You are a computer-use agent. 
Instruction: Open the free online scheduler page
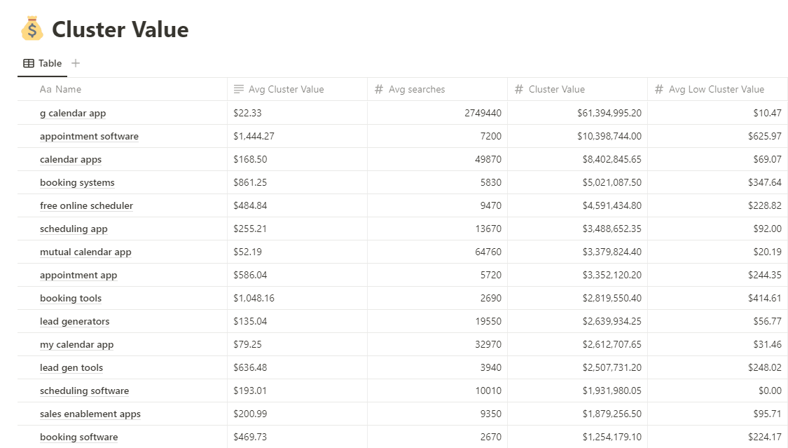[86, 205]
